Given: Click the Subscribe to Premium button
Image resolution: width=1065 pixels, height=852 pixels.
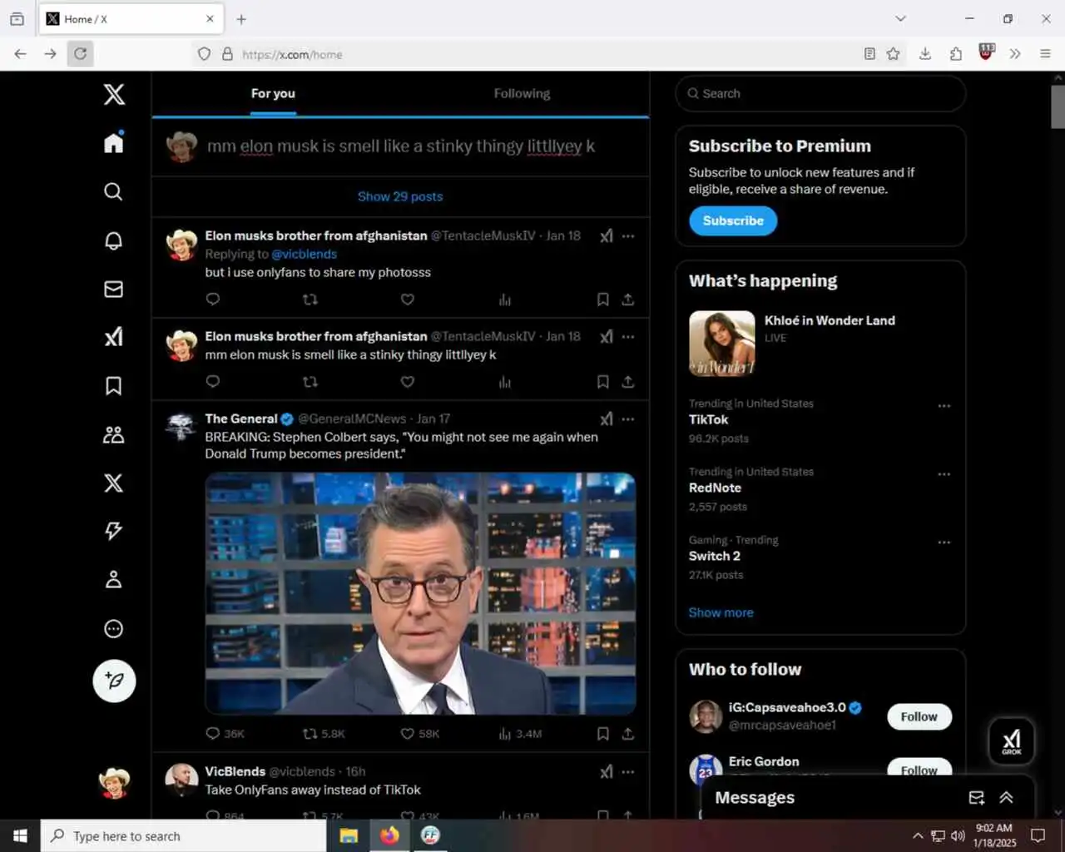Looking at the screenshot, I should [733, 220].
